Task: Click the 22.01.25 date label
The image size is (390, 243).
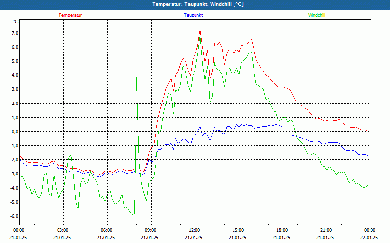Action: [369, 237]
